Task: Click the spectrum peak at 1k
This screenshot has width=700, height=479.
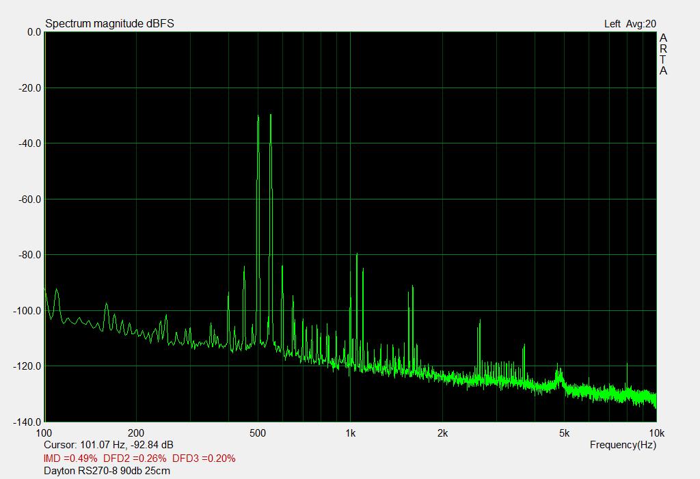Action: 356,255
